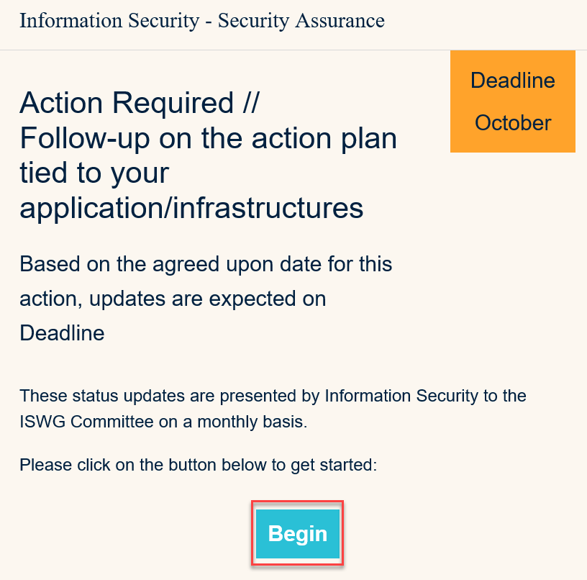Image resolution: width=587 pixels, height=580 pixels.
Task: Click "Please click on the button below" text
Action: 142,465
